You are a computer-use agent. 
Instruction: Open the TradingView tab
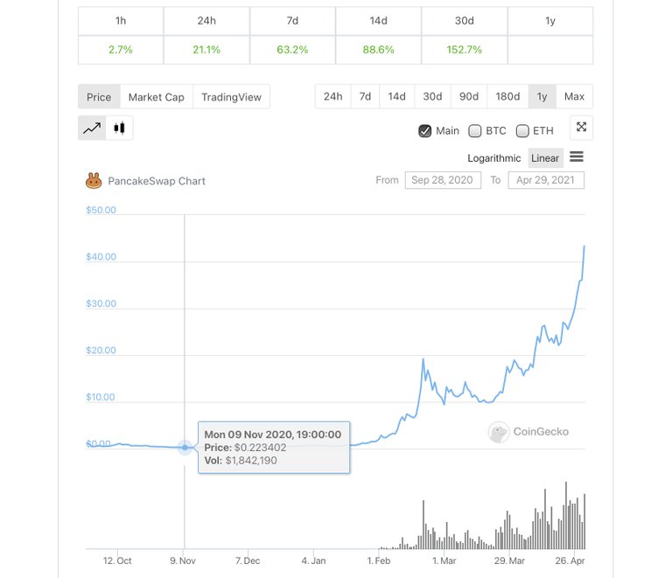[231, 97]
